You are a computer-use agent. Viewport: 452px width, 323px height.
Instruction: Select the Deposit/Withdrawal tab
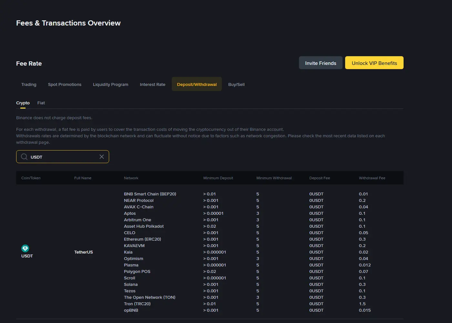click(197, 84)
